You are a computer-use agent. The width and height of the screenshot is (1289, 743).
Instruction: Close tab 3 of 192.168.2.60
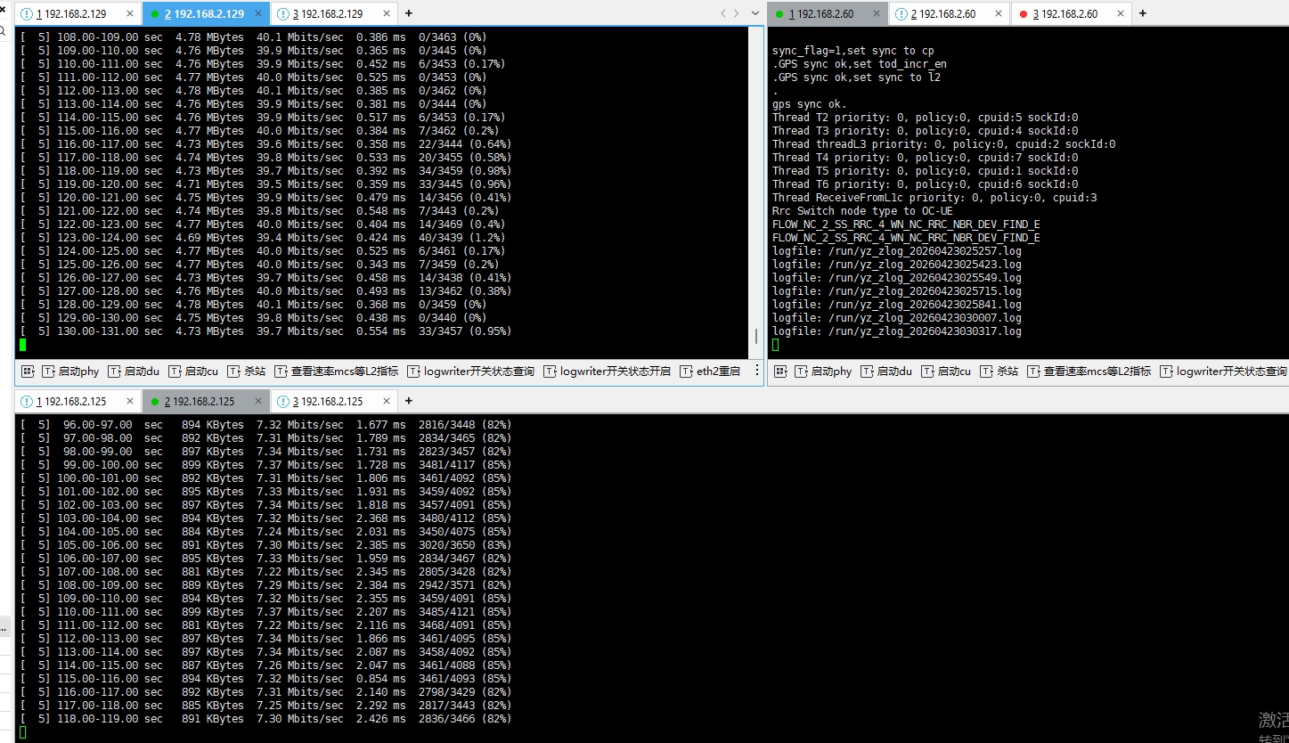(1119, 14)
